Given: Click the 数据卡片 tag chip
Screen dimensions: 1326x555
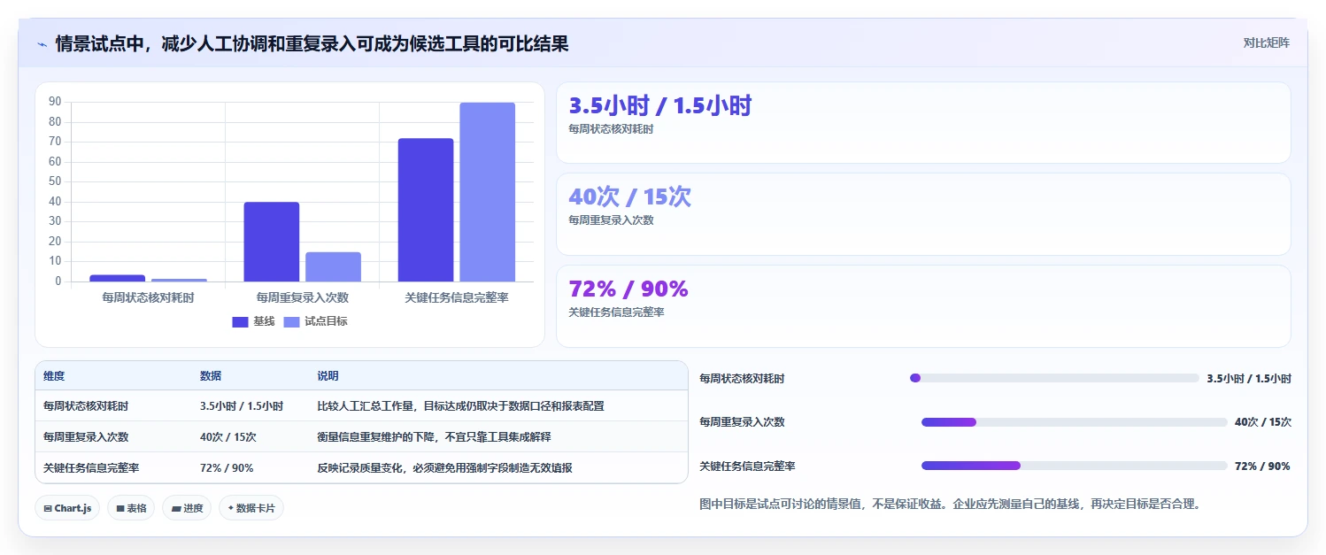Looking at the screenshot, I should (251, 508).
